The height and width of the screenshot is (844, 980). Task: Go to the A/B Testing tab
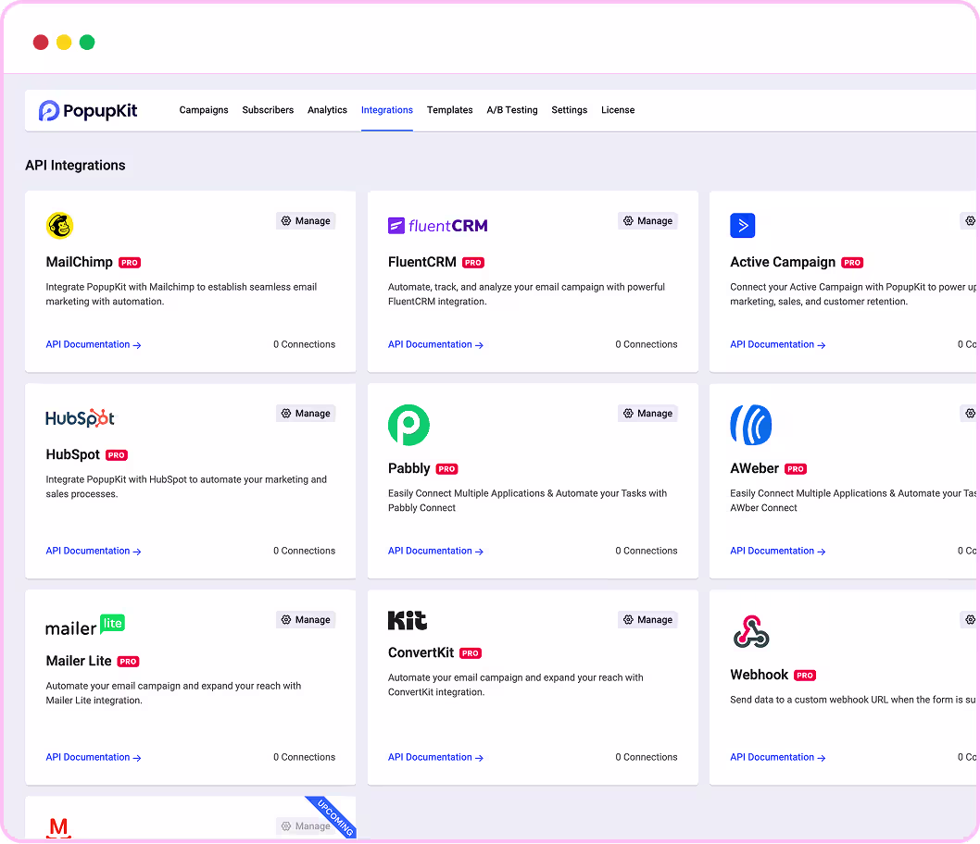point(512,110)
